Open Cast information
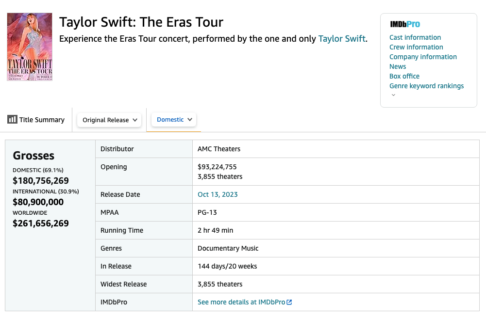The image size is (486, 318). coord(415,37)
